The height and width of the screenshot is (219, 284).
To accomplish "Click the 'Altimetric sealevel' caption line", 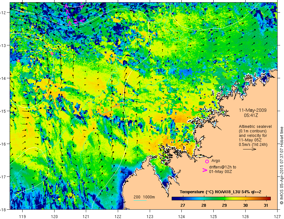I will tap(255, 127).
